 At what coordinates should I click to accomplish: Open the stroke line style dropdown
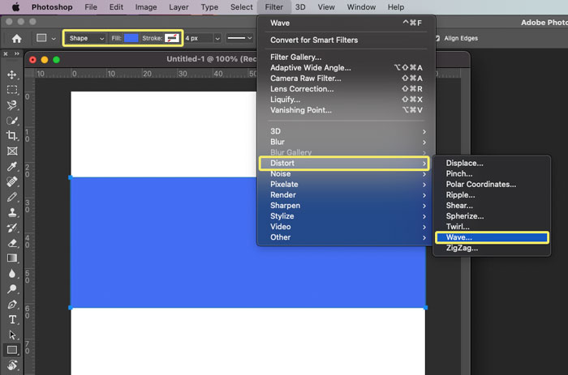click(240, 38)
